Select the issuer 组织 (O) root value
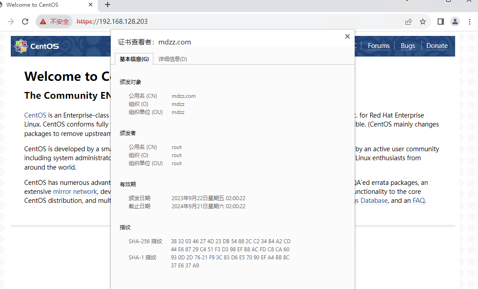Viewport: 478px width, 289px height. tap(177, 155)
